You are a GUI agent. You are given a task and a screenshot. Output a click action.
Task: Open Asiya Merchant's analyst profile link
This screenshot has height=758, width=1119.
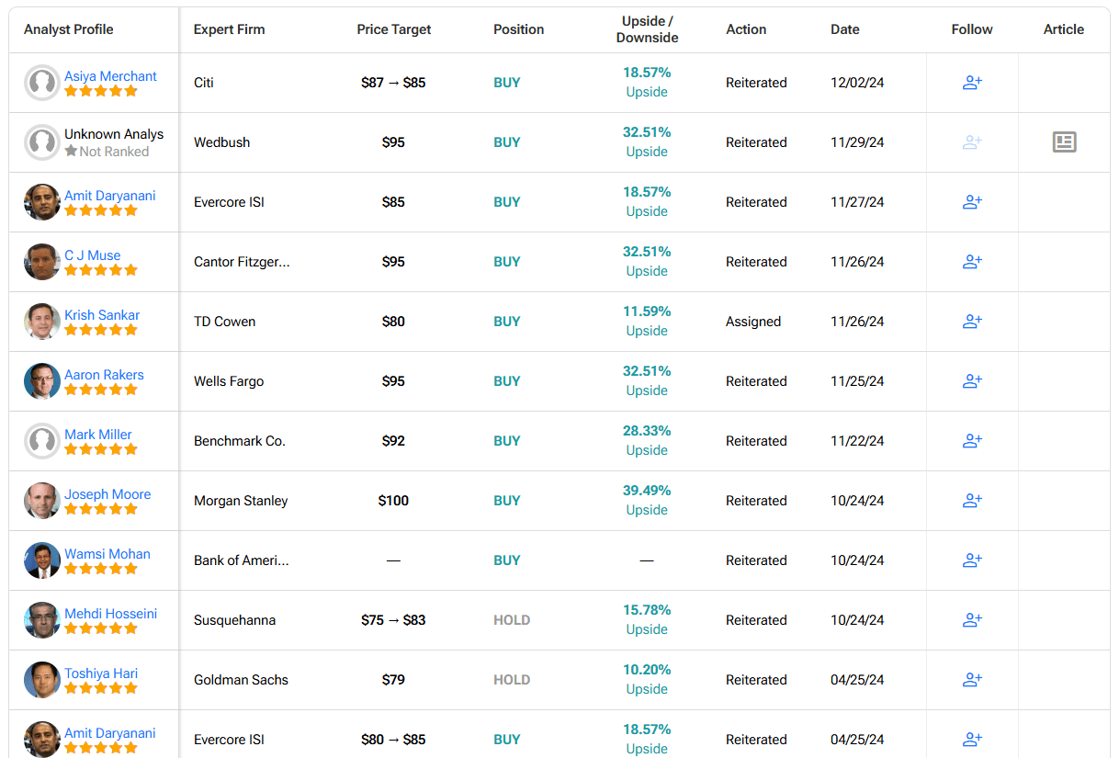110,76
